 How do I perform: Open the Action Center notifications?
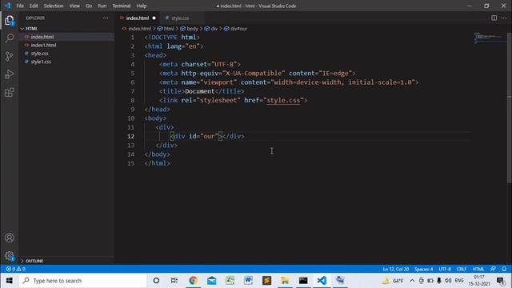(501, 281)
